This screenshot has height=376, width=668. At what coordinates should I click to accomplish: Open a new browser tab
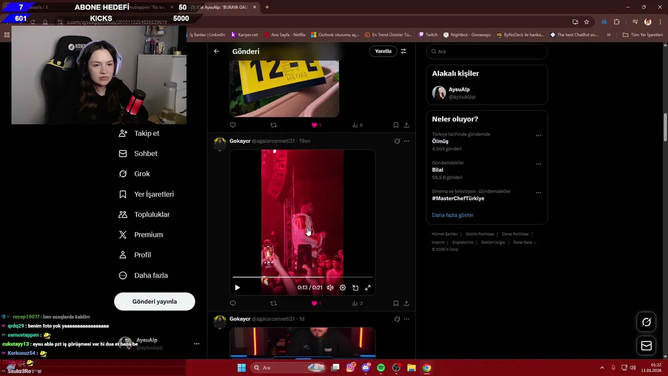point(267,7)
